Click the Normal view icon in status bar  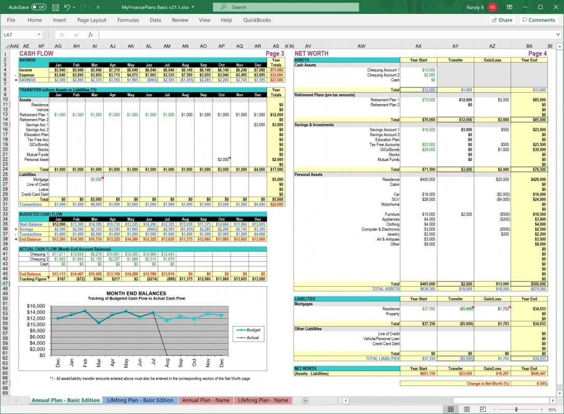tap(451, 409)
